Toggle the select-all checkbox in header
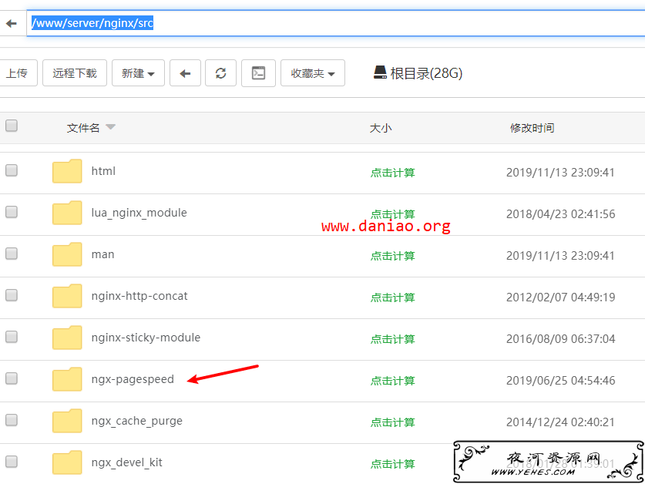 pos(12,126)
